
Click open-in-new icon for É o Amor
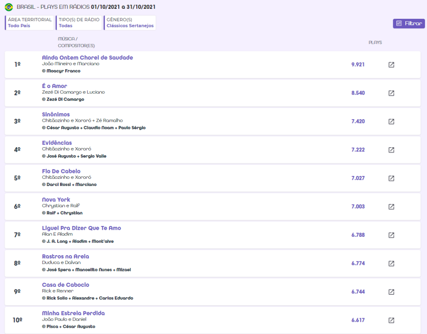[391, 93]
